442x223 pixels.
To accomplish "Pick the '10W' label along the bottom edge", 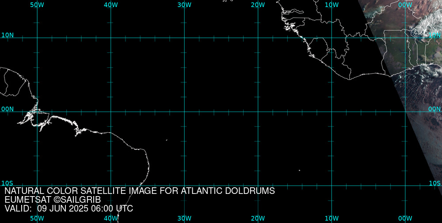I will click(x=332, y=219).
